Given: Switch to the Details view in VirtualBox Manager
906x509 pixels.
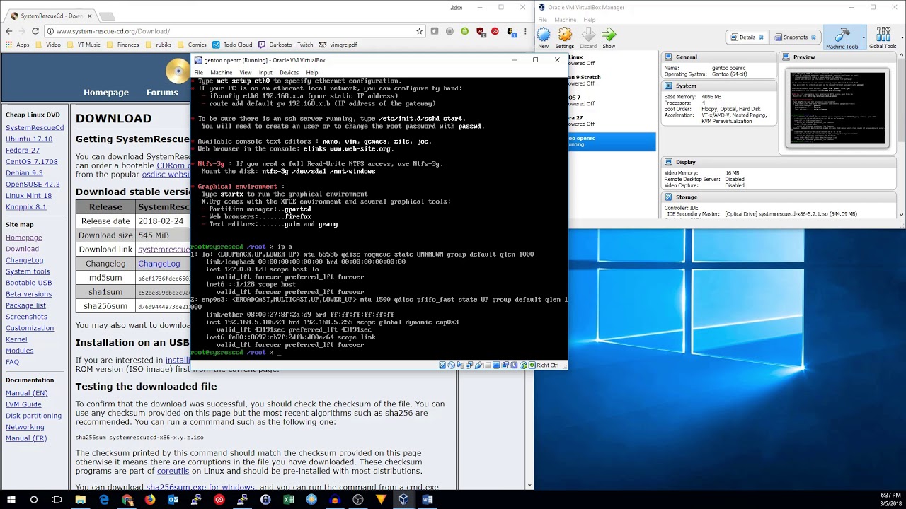Looking at the screenshot, I should [747, 37].
